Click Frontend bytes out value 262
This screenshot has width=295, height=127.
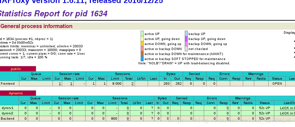pos(178,84)
